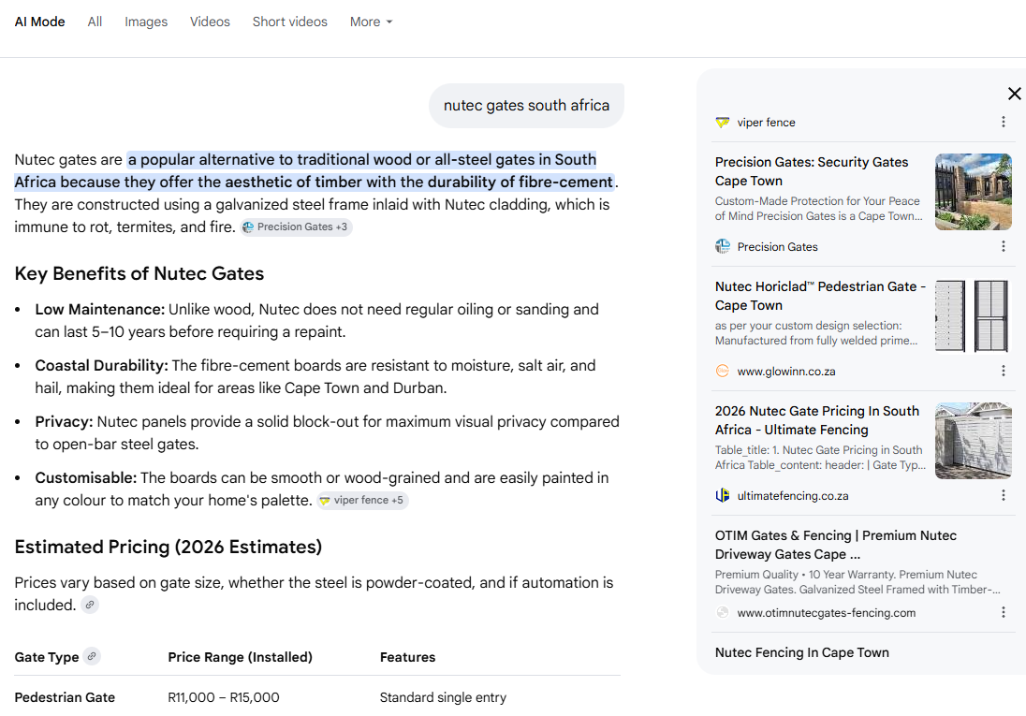Click the 'Privacy:' bullet label
Image resolution: width=1026 pixels, height=716 pixels.
pos(64,422)
